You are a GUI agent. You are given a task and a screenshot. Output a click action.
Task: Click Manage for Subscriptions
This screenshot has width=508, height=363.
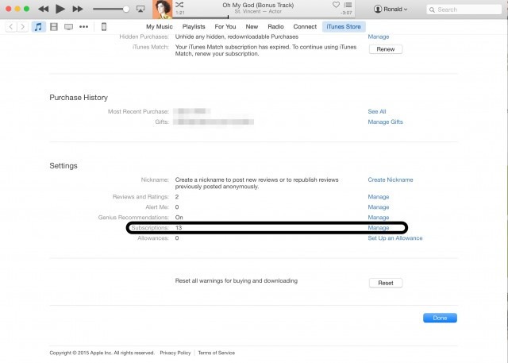pos(379,228)
